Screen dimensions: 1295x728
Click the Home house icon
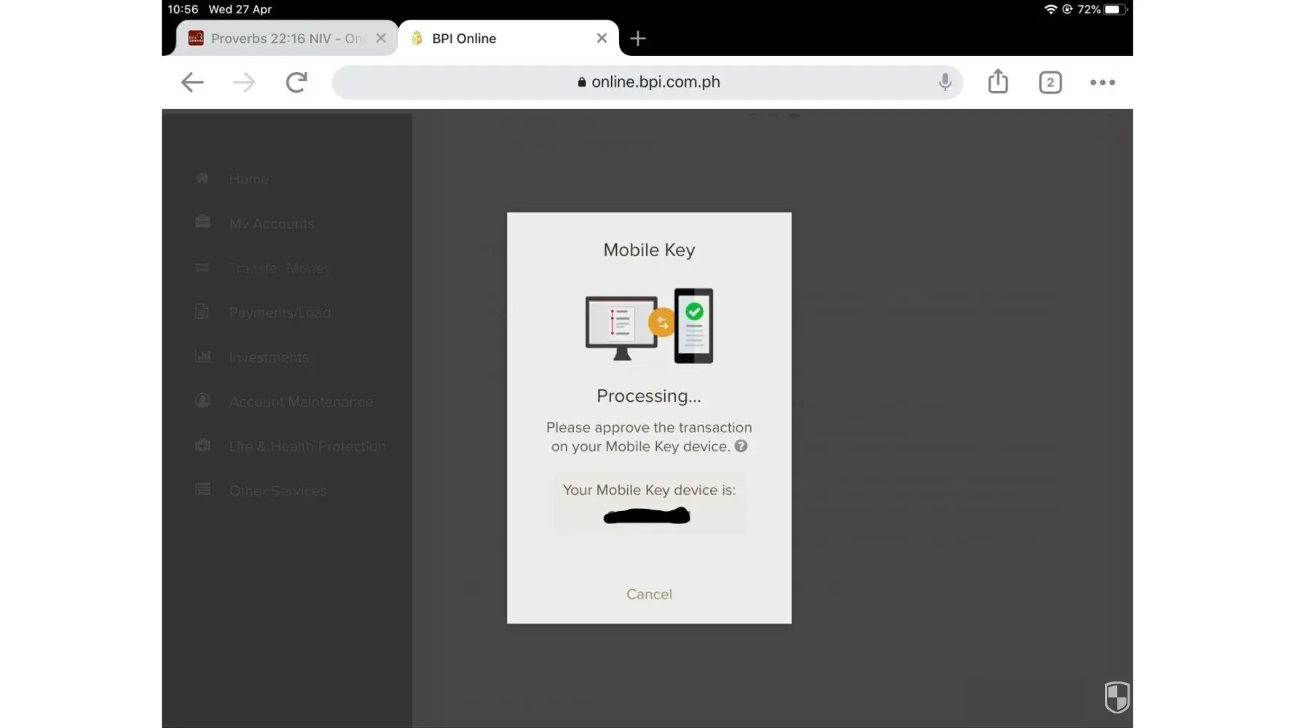click(202, 178)
